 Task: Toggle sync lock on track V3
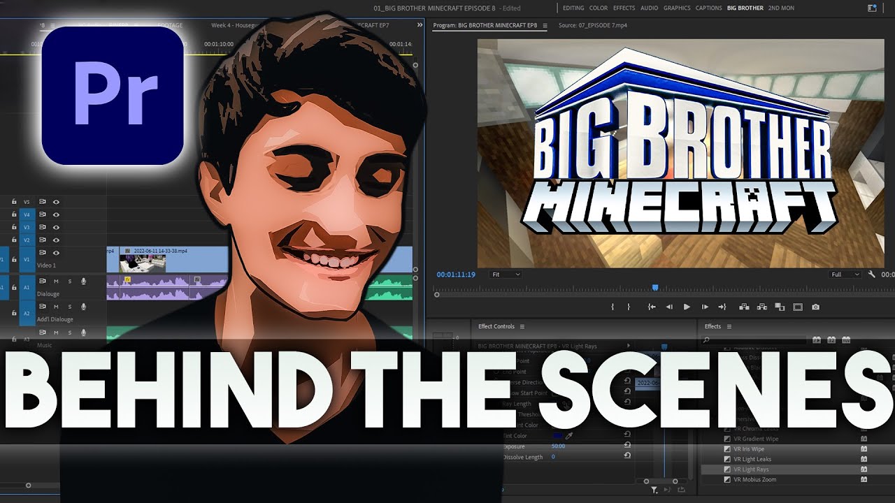[x=43, y=227]
